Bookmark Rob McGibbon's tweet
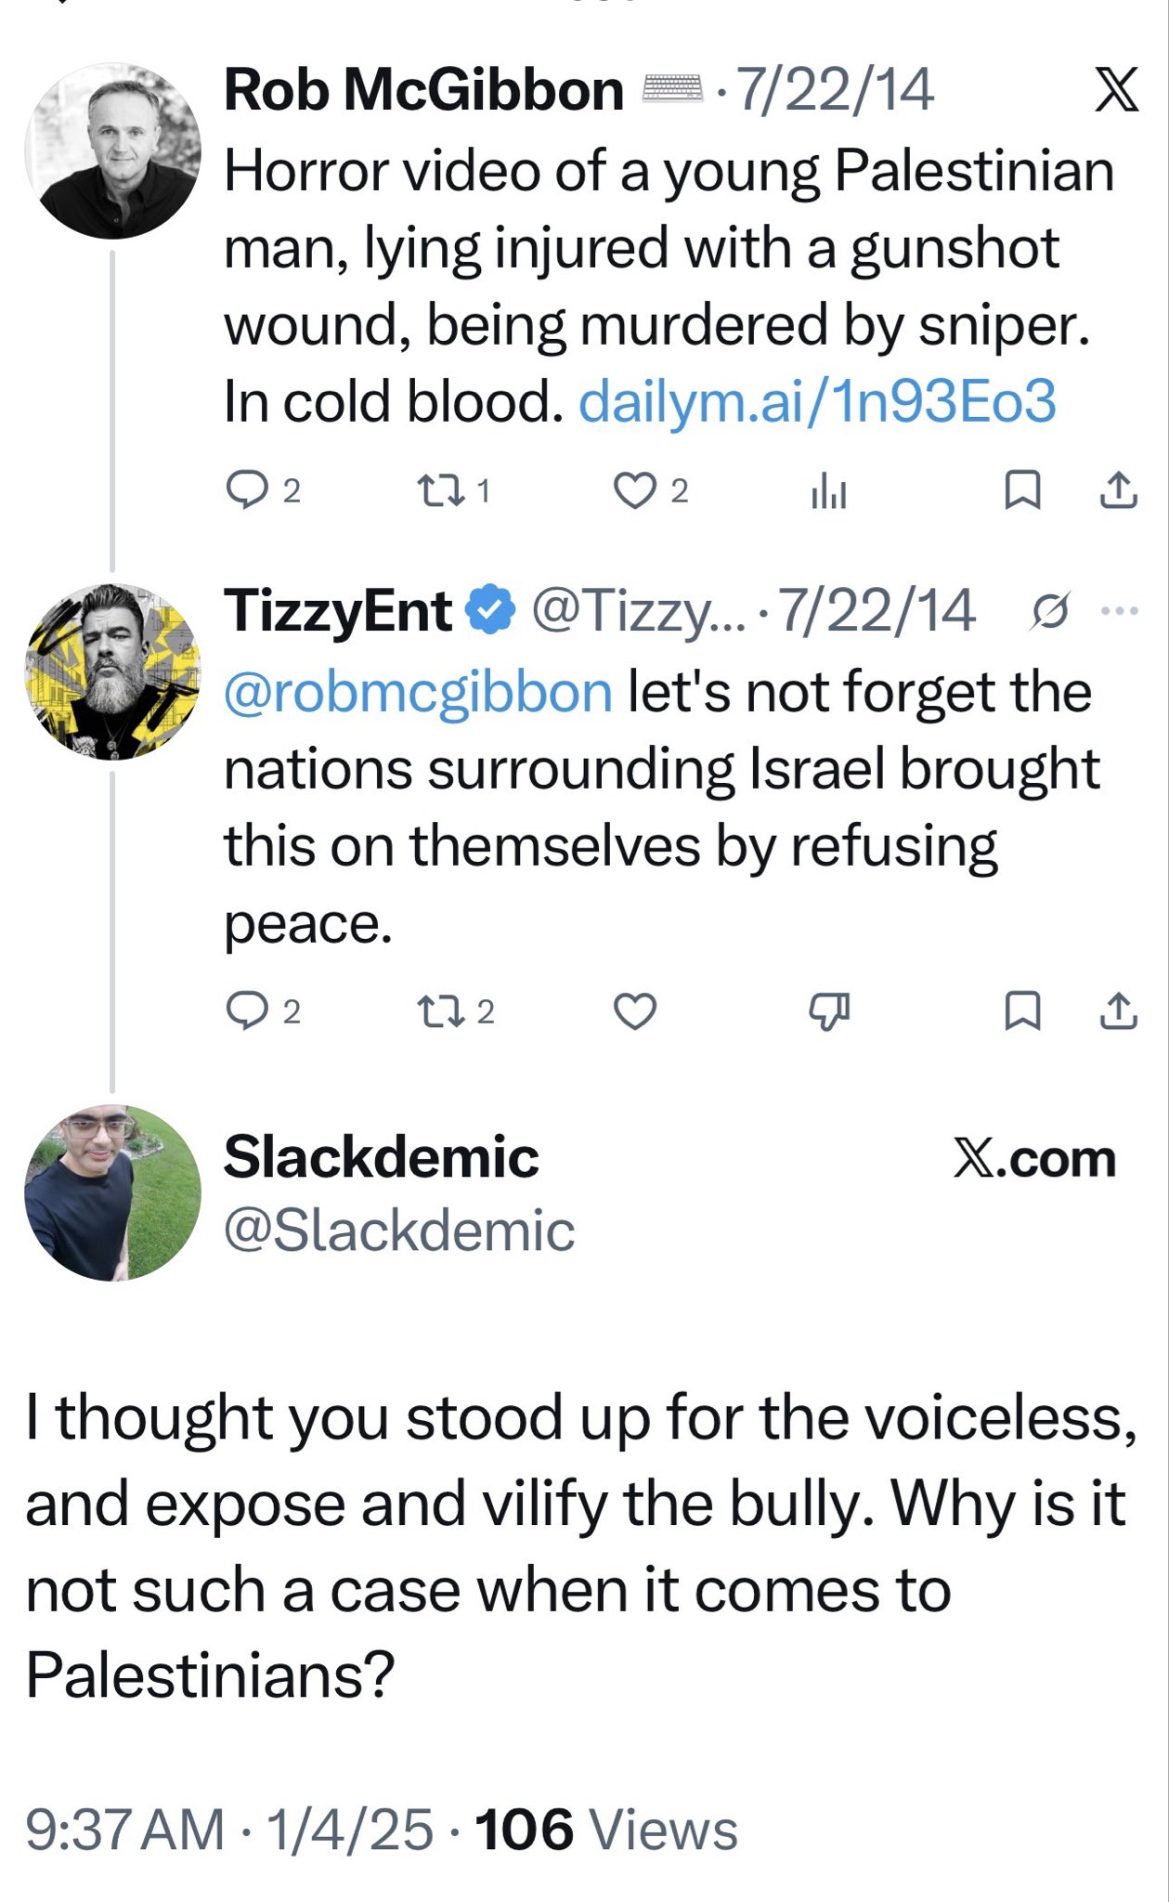 [1022, 490]
